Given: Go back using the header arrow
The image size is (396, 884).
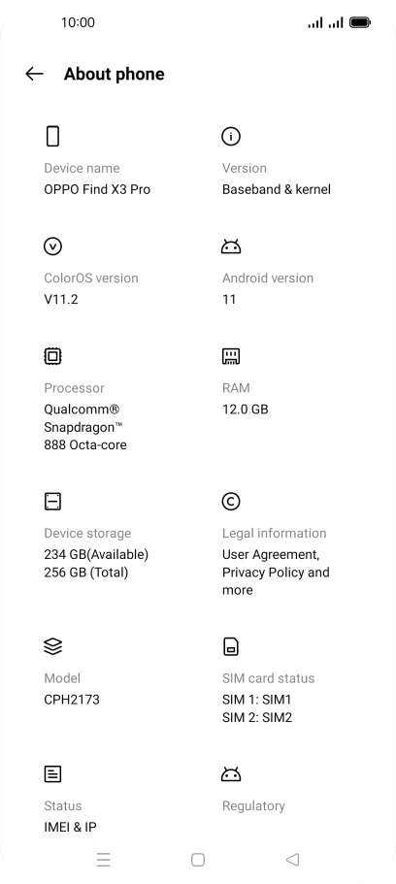Looking at the screenshot, I should pyautogui.click(x=34, y=74).
